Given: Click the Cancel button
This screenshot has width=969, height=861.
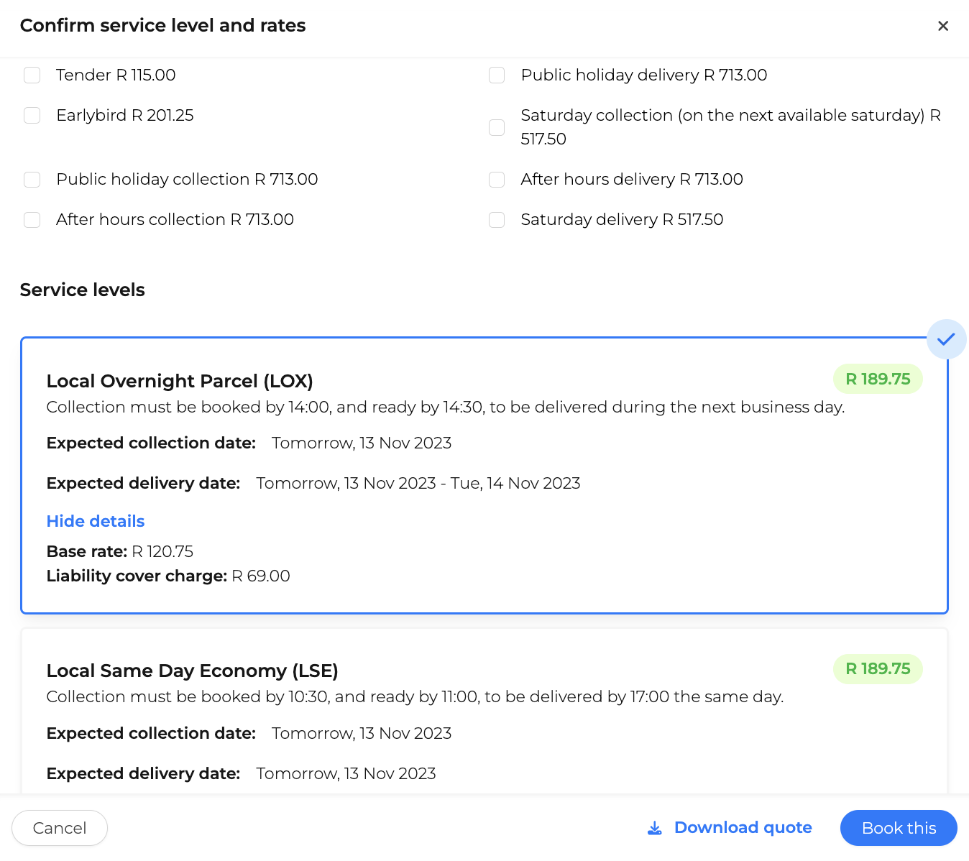Looking at the screenshot, I should pos(60,828).
